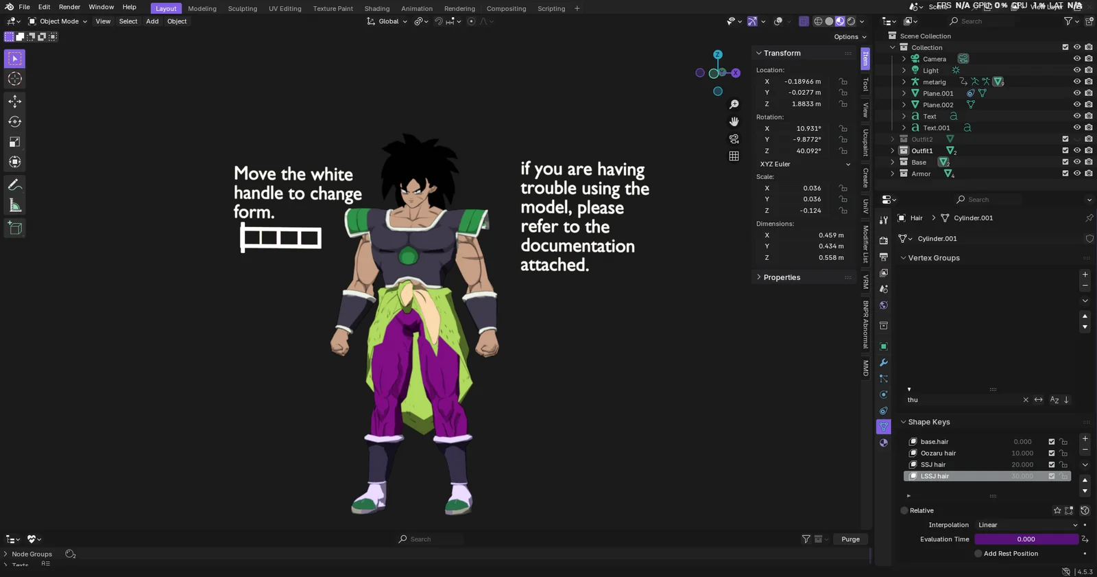The width and height of the screenshot is (1097, 577).
Task: Add a new shape key with plus
Action: point(1085,438)
